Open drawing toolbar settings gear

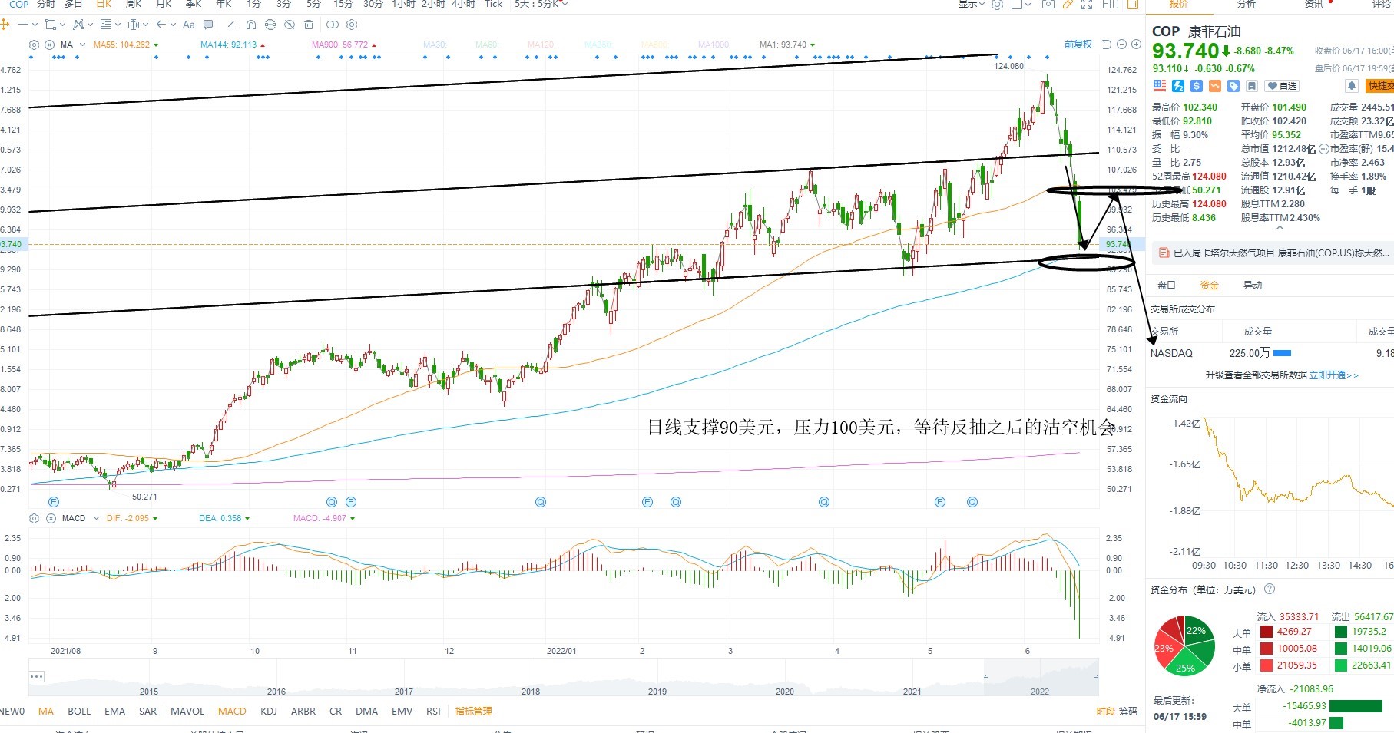click(352, 25)
